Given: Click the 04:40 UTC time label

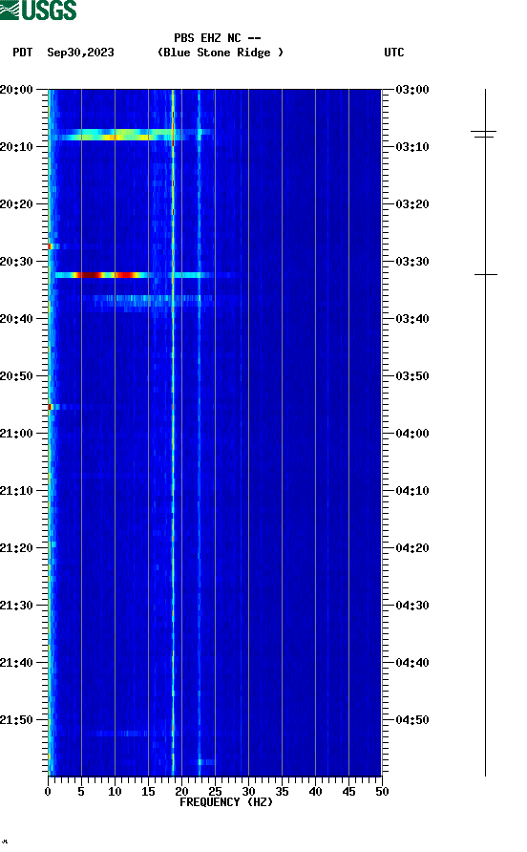Looking at the screenshot, I should point(412,662).
